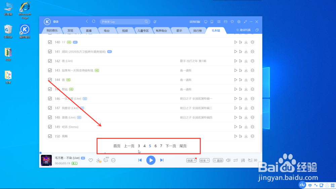The image size is (336, 189).
Task: Switch to the 发现 tab
Action: click(70, 31)
